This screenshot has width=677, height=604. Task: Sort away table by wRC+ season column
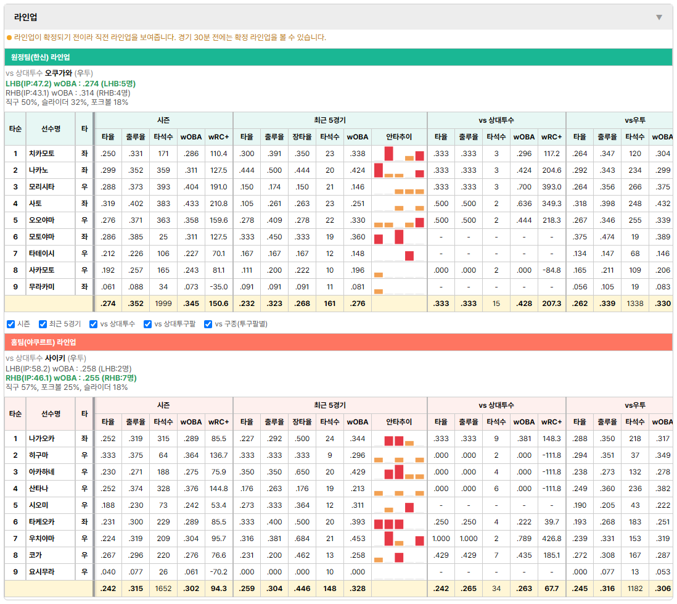pos(218,137)
